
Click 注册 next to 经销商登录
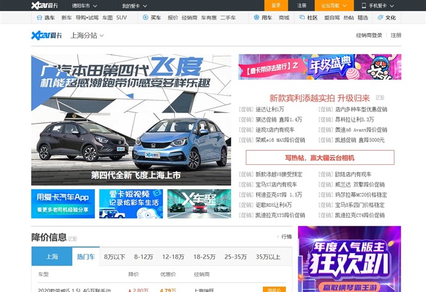coord(396,35)
